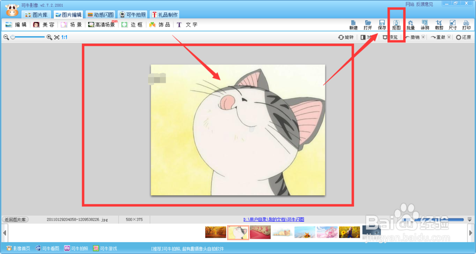Click the 1:1 actual size button
The image size is (476, 254).
point(64,37)
